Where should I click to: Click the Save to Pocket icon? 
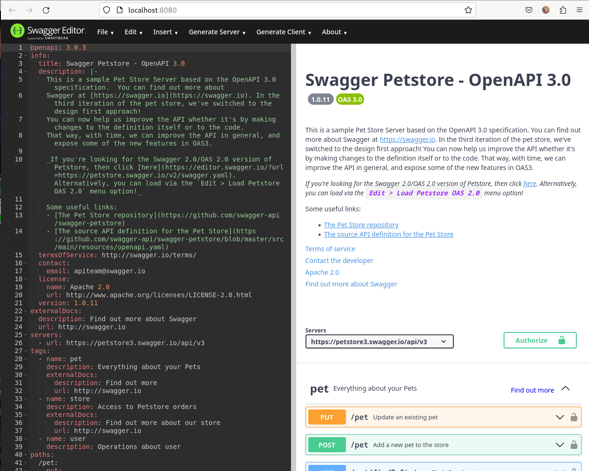(528, 10)
